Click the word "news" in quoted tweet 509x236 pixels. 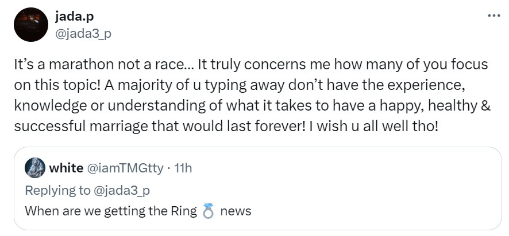tap(236, 211)
